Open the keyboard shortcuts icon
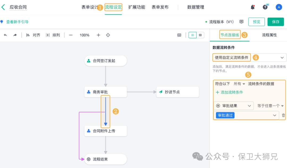 click(x=179, y=35)
